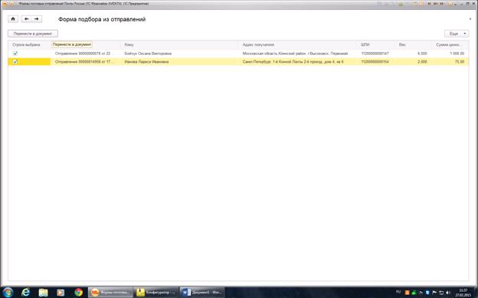Uncheck the checkbox in Бойчук Оксана row
Image resolution: width=478 pixels, height=298 pixels.
pos(15,53)
